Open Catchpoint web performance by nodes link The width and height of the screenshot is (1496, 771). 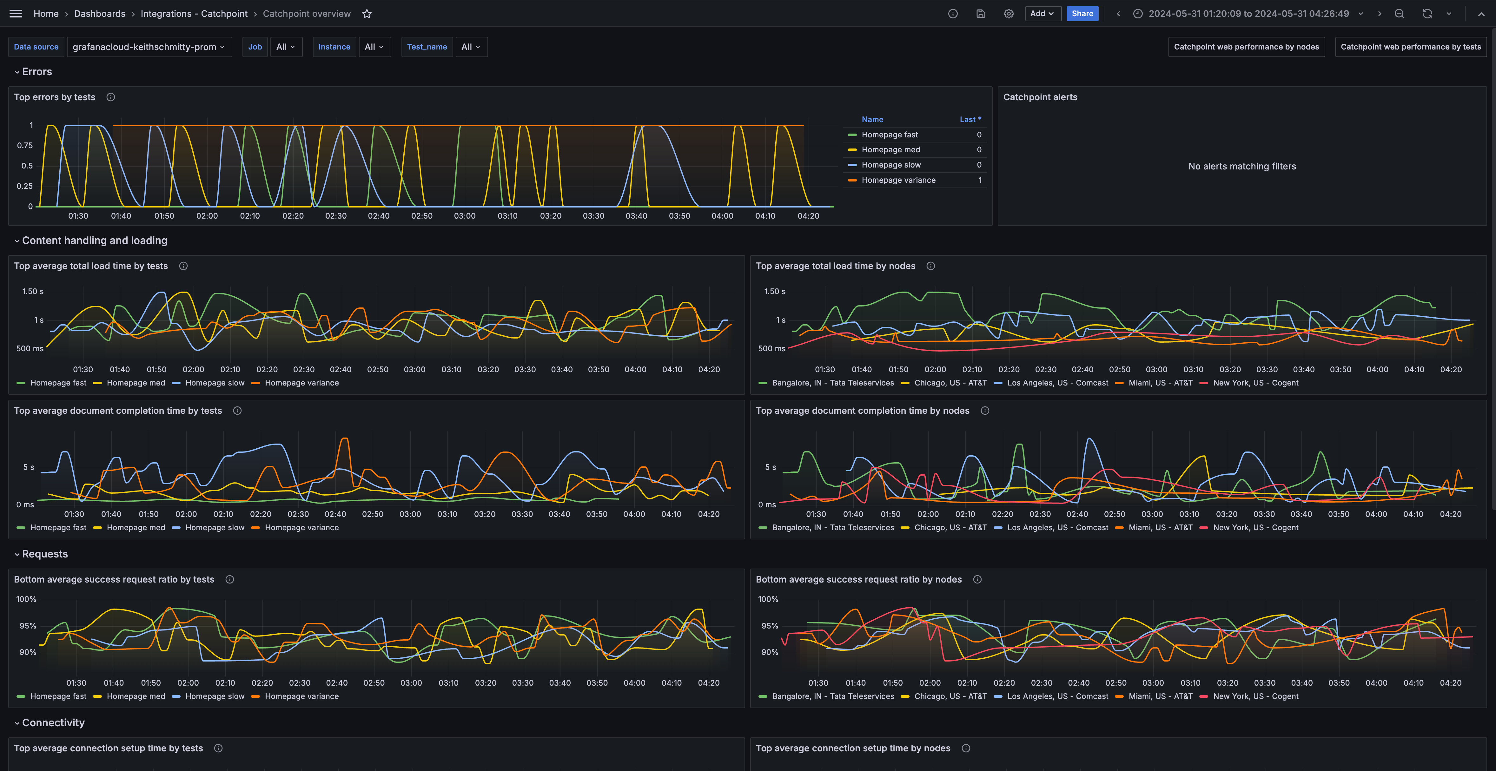click(x=1246, y=47)
